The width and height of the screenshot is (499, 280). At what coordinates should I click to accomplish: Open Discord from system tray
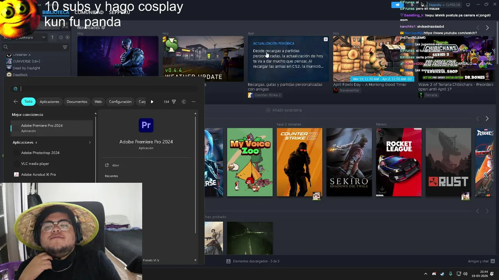pos(434,274)
